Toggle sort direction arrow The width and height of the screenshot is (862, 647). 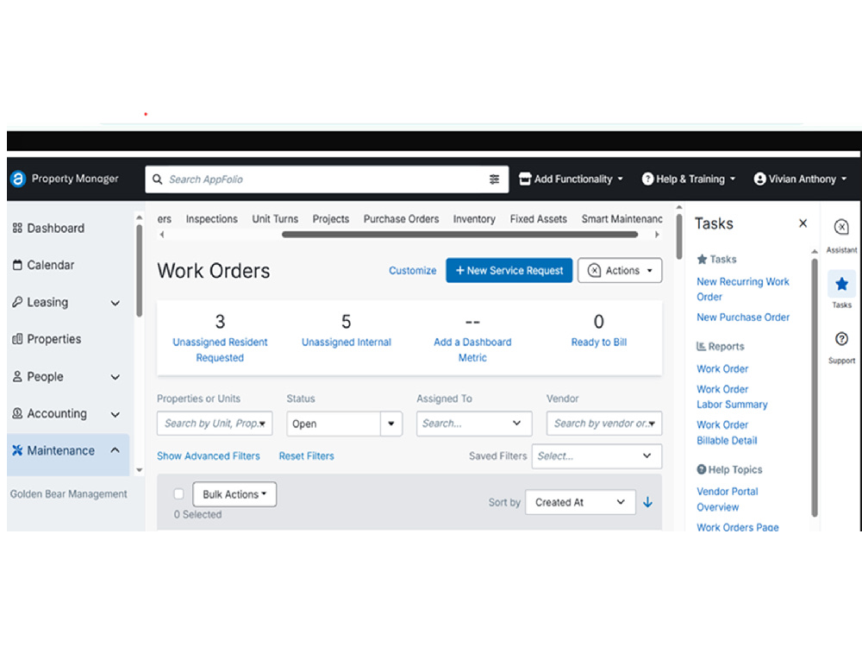(x=647, y=502)
